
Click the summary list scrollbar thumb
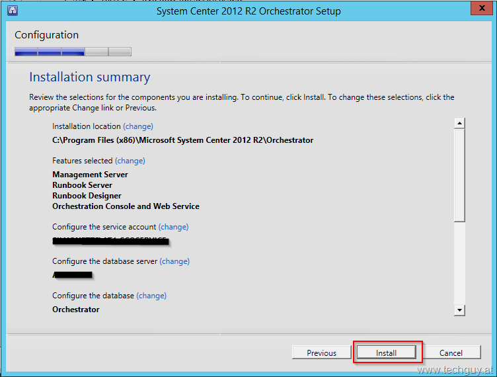click(x=459, y=175)
